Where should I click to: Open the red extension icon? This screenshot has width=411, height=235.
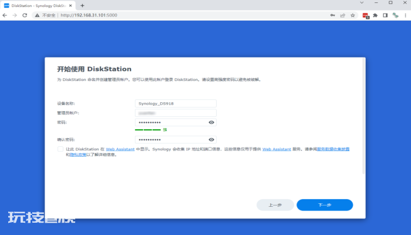[365, 15]
